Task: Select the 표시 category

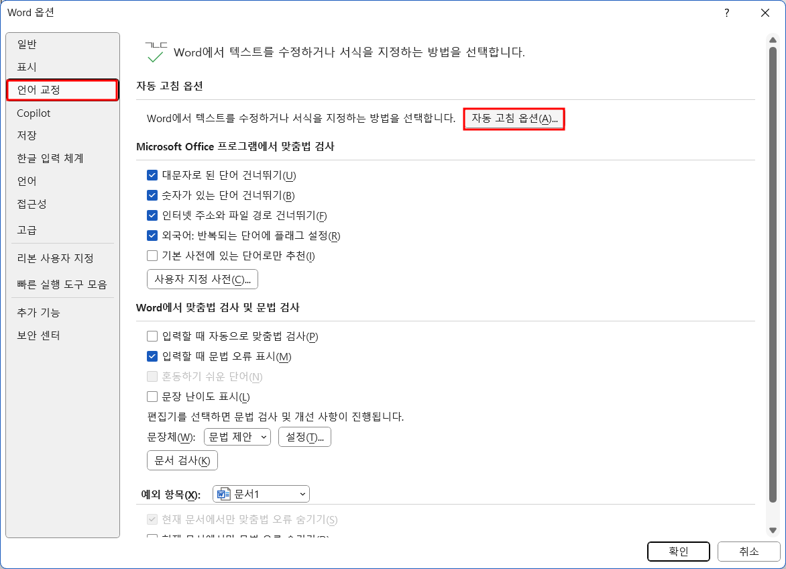Action: point(62,66)
